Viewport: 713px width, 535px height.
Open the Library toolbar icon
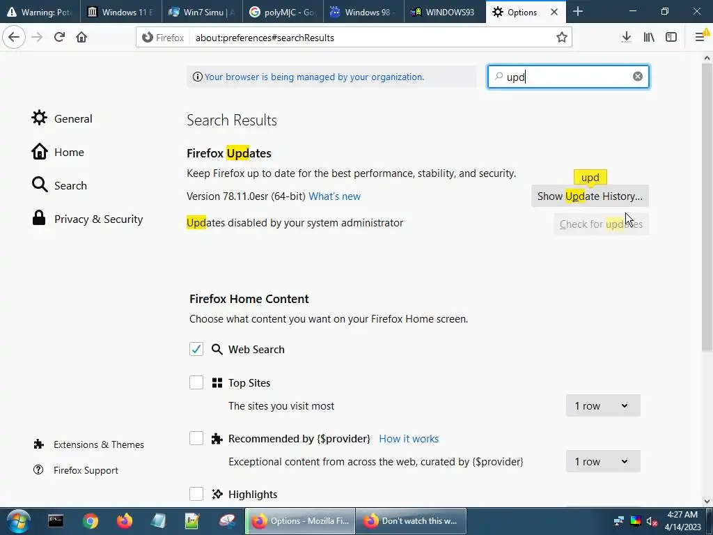point(649,38)
